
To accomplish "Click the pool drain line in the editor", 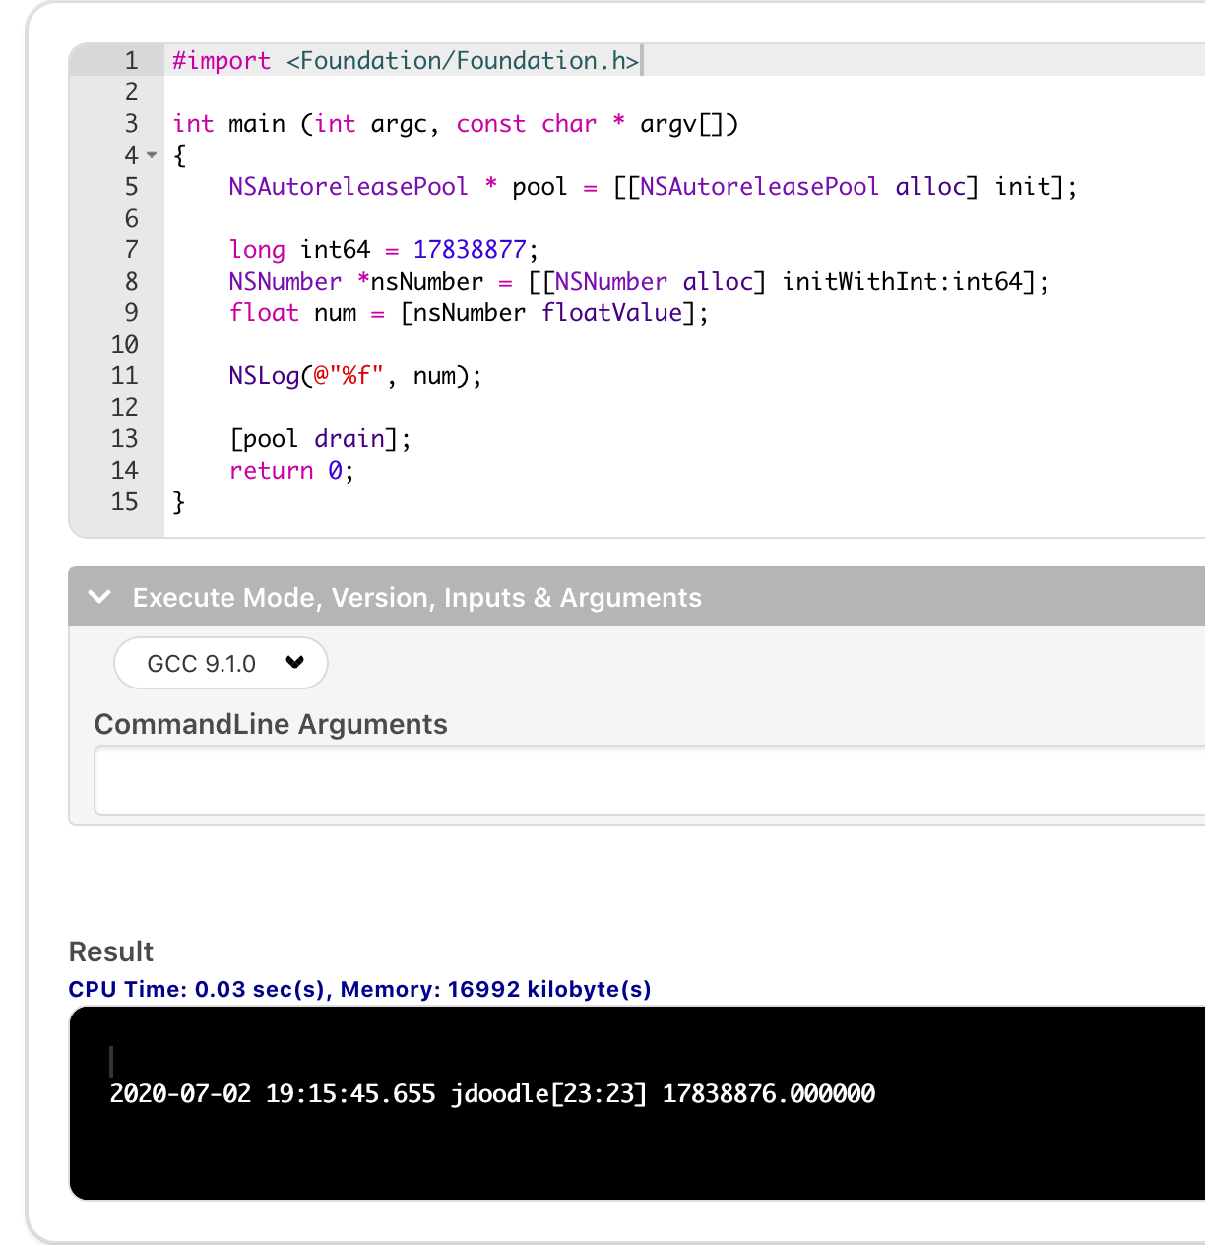I will pos(318,438).
